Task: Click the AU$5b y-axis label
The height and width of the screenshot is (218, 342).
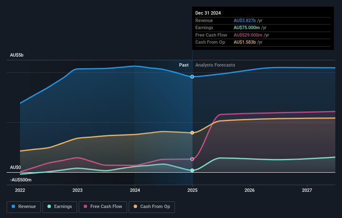Action: click(17, 55)
